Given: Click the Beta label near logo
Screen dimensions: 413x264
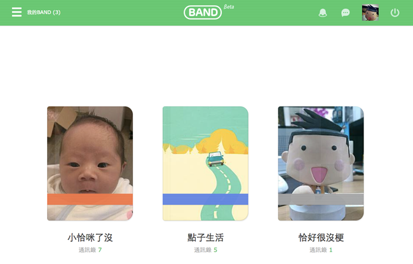Looking at the screenshot, I should point(229,7).
